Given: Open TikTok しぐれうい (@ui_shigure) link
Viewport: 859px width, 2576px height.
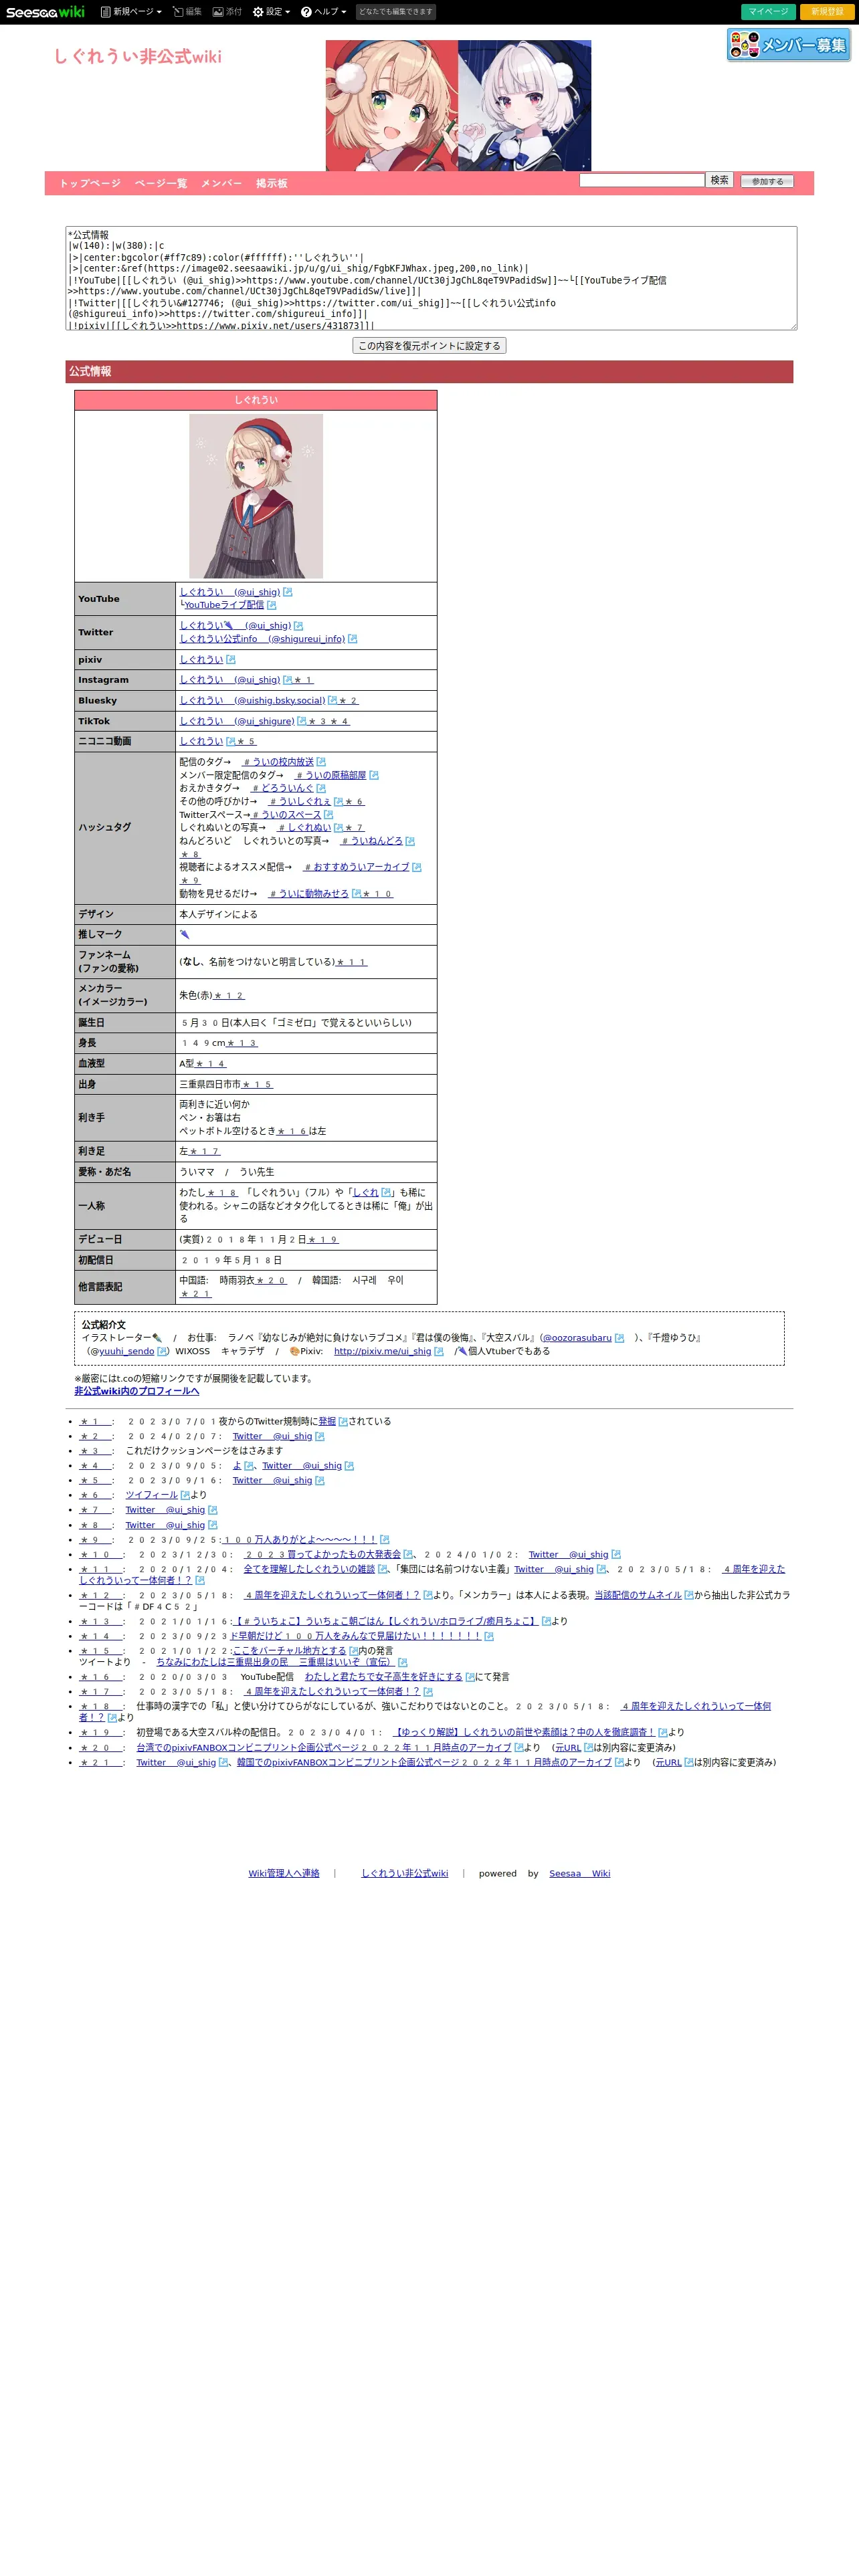Looking at the screenshot, I should (237, 721).
